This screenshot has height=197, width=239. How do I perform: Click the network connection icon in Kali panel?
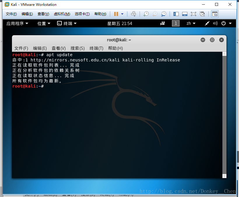[x=207, y=24]
